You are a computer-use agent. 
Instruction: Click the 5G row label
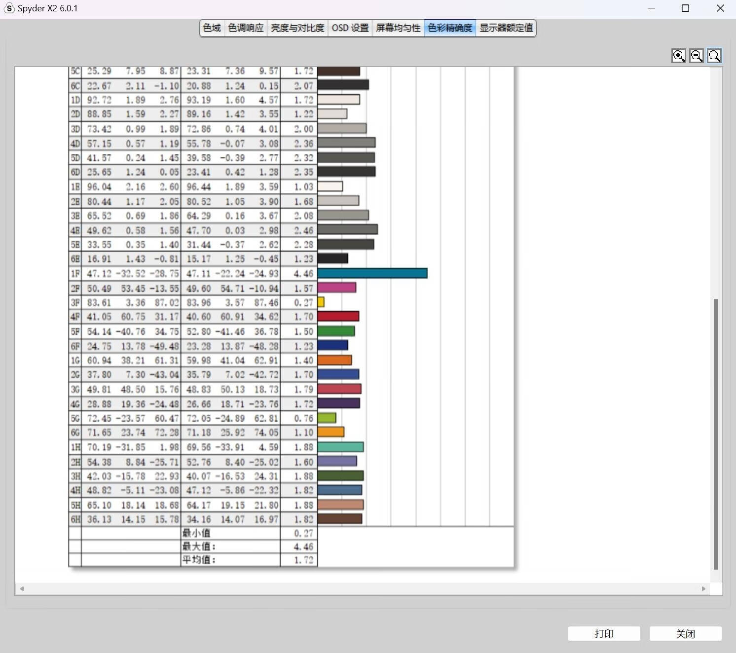pyautogui.click(x=75, y=418)
